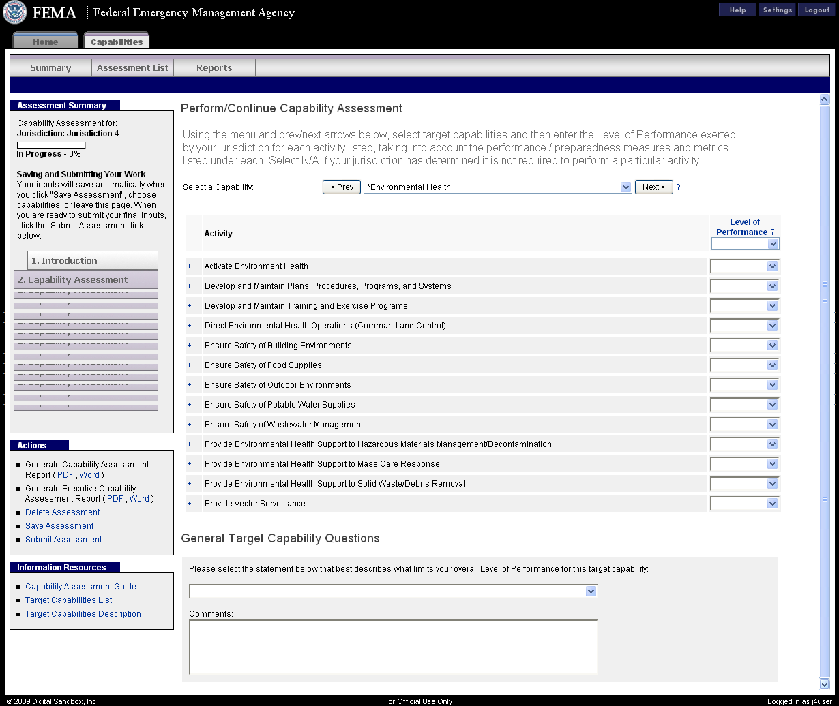839x706 pixels.
Task: Open Executive Capability Assessment Report PDF
Action: tap(115, 499)
